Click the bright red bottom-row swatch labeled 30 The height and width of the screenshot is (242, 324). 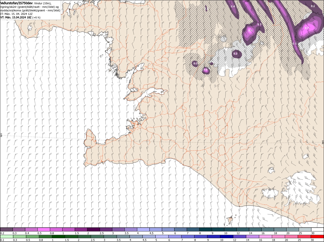(x=317, y=236)
